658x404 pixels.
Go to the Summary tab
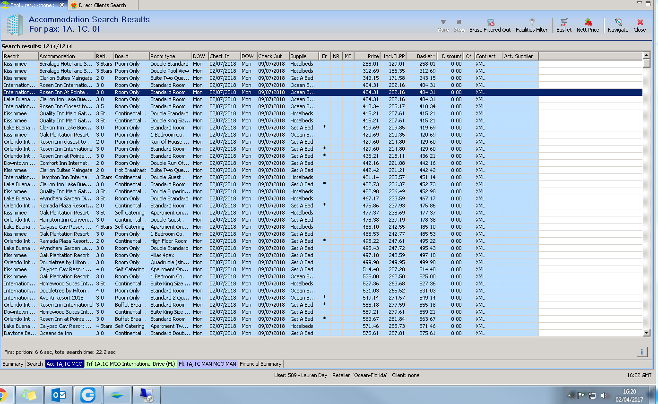point(13,364)
